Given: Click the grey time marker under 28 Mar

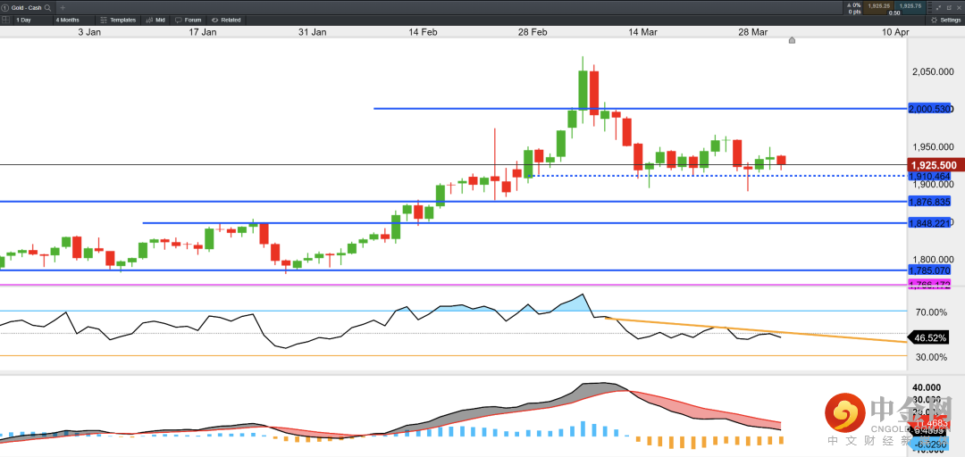Looking at the screenshot, I should 792,40.
